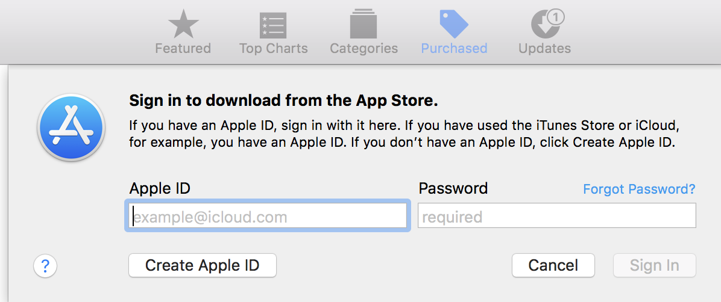Open the Updates tab label
The width and height of the screenshot is (721, 302).
(544, 49)
